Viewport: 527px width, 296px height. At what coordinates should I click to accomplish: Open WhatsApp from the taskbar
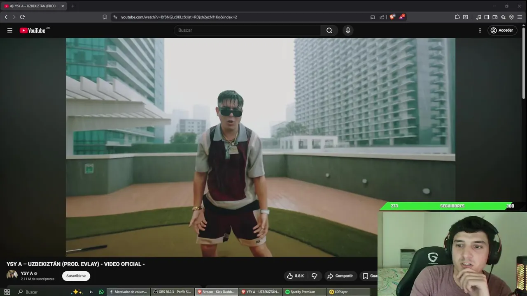pyautogui.click(x=101, y=292)
